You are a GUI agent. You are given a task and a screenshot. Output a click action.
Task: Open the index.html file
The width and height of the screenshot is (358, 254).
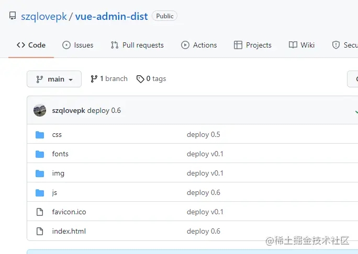69,232
